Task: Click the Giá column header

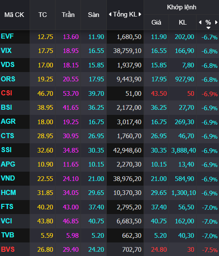Action: [156, 22]
